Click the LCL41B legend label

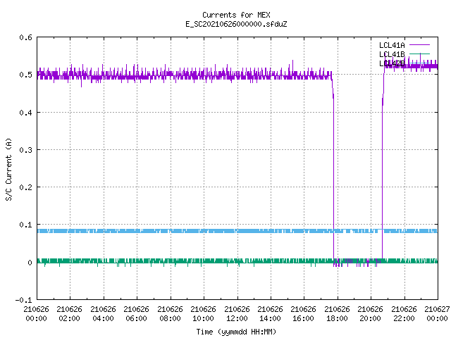click(x=392, y=54)
